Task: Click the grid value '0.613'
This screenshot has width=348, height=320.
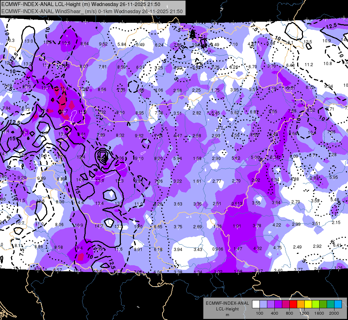Action: point(237,204)
